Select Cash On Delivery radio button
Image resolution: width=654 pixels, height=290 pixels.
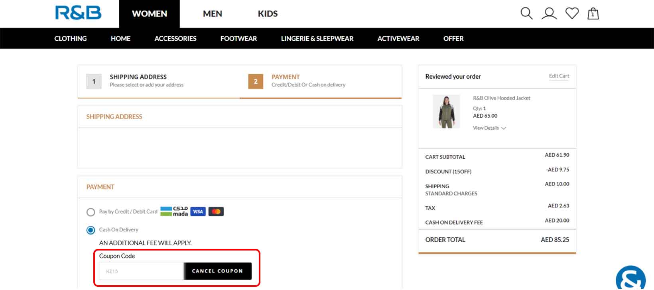pos(91,230)
